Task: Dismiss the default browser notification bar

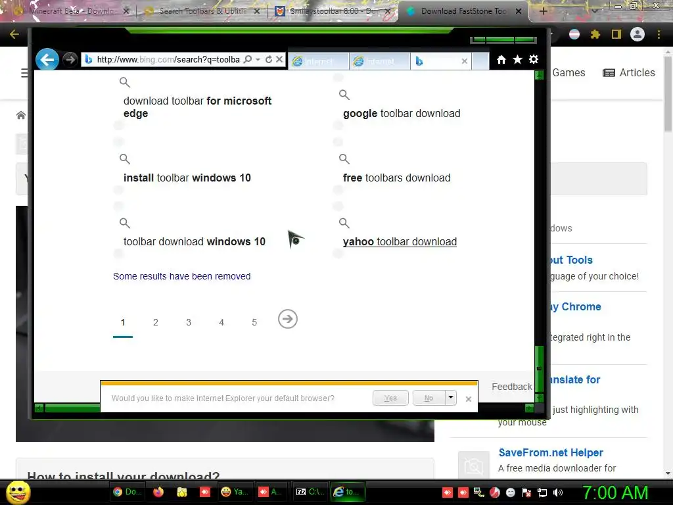Action: [x=468, y=399]
